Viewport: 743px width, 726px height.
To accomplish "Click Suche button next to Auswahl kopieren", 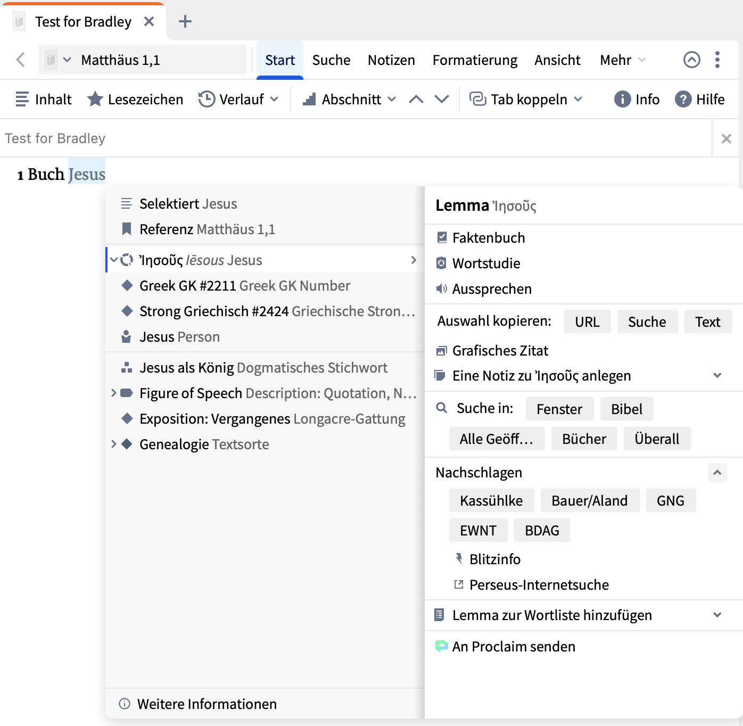I will pos(647,322).
